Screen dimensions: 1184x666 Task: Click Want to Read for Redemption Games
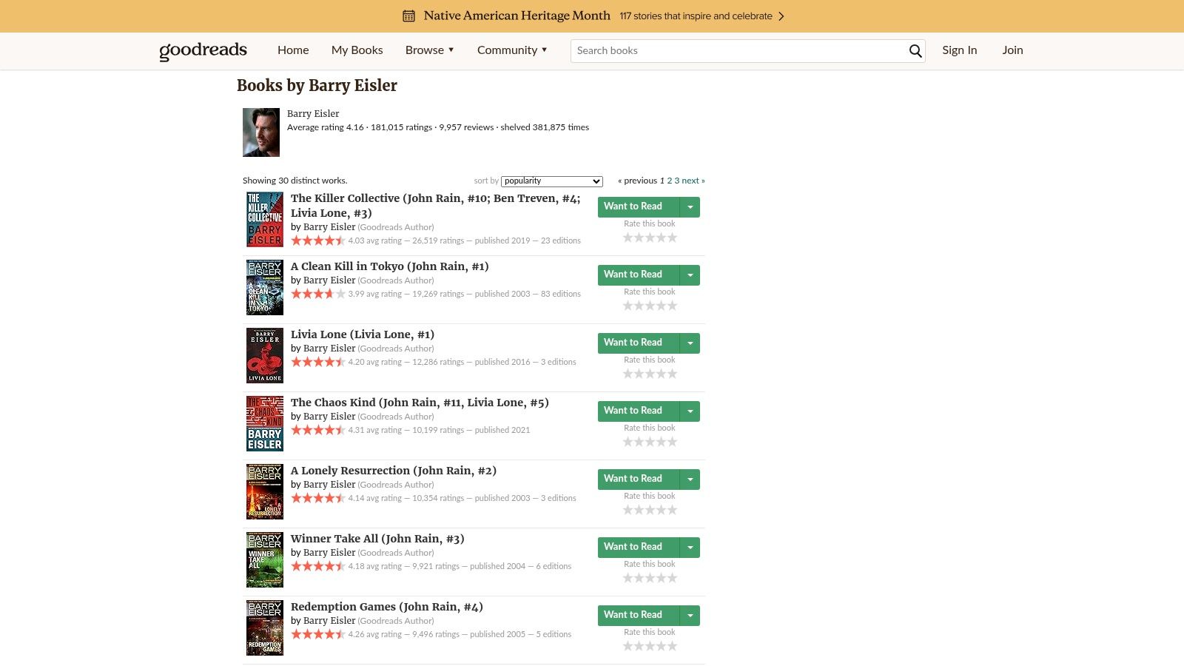[635, 615]
